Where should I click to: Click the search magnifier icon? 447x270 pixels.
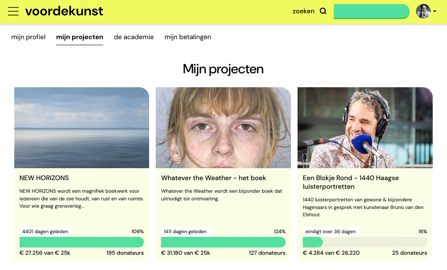coord(323,11)
